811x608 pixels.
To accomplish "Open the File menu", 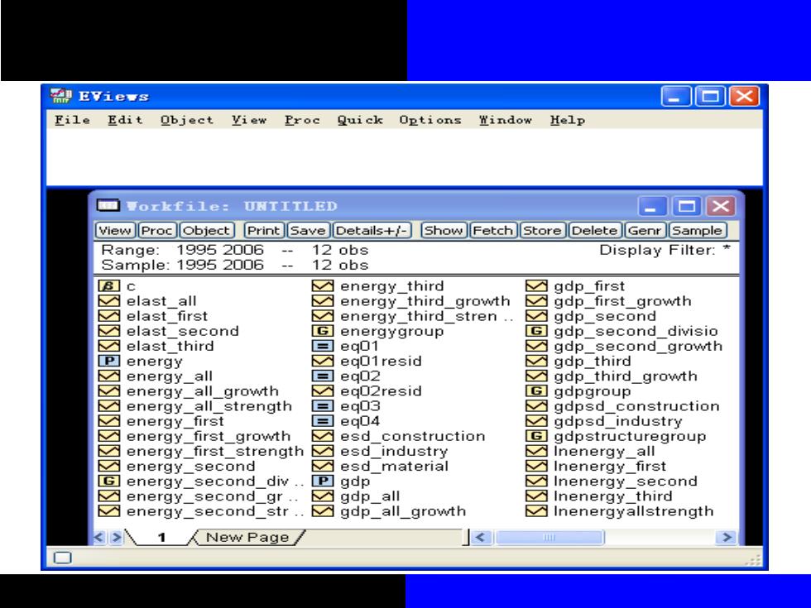I will pyautogui.click(x=73, y=120).
